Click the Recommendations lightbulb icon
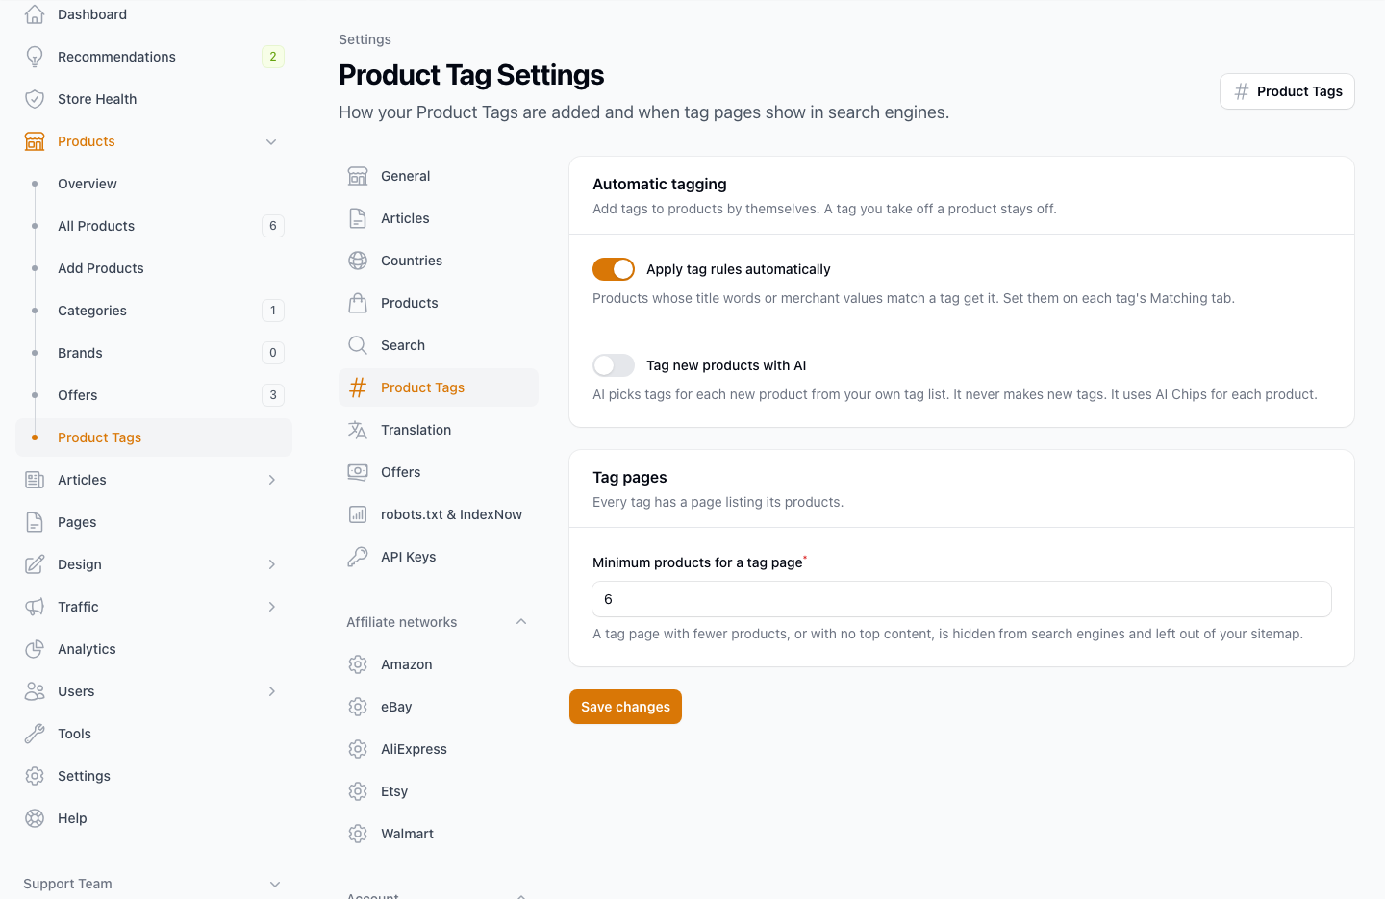 tap(35, 57)
